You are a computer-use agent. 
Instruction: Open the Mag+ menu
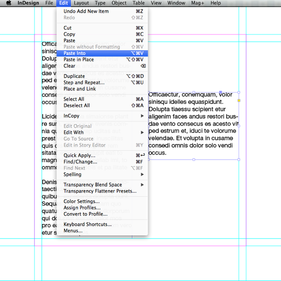tap(198, 3)
